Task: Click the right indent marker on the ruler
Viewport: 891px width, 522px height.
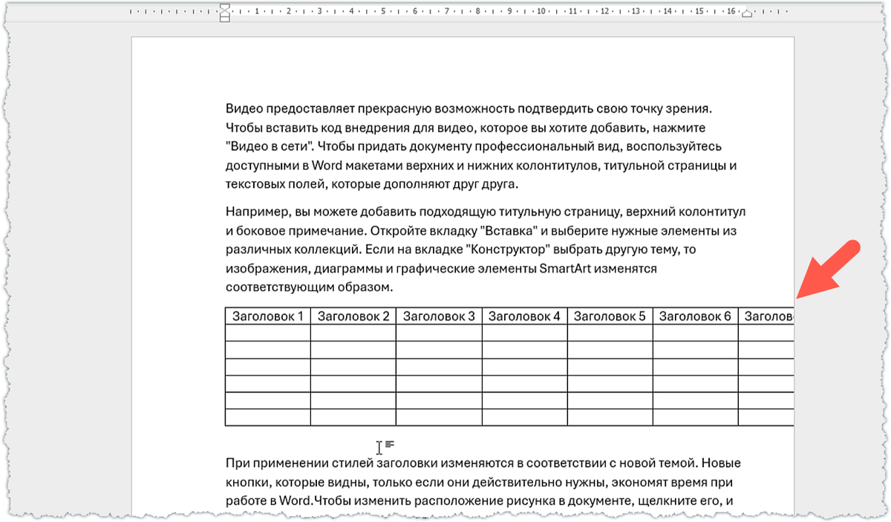Action: point(747,14)
